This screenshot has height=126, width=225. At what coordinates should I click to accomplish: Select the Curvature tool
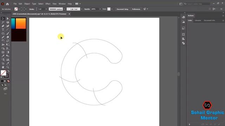pos(8,26)
